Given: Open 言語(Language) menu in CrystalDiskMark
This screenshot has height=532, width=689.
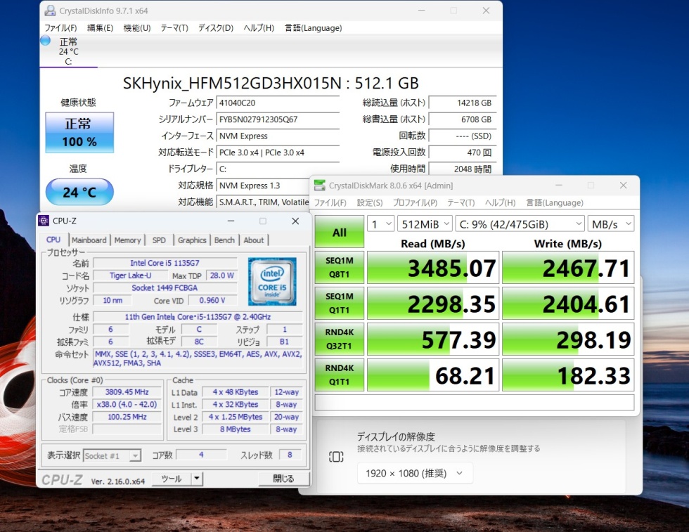Looking at the screenshot, I should coord(555,202).
